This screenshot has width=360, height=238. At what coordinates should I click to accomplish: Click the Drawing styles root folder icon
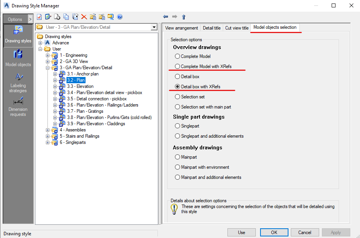40,36
